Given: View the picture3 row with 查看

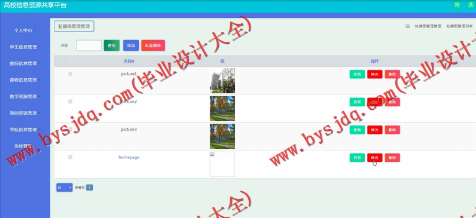Looking at the screenshot, I should click(x=358, y=130).
